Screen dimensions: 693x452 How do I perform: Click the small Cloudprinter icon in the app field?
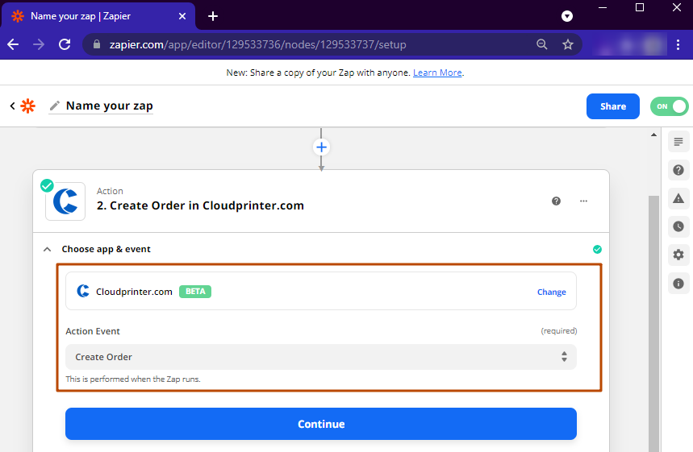(83, 292)
